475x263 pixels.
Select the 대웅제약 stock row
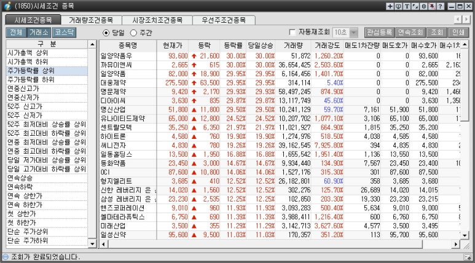[280, 83]
